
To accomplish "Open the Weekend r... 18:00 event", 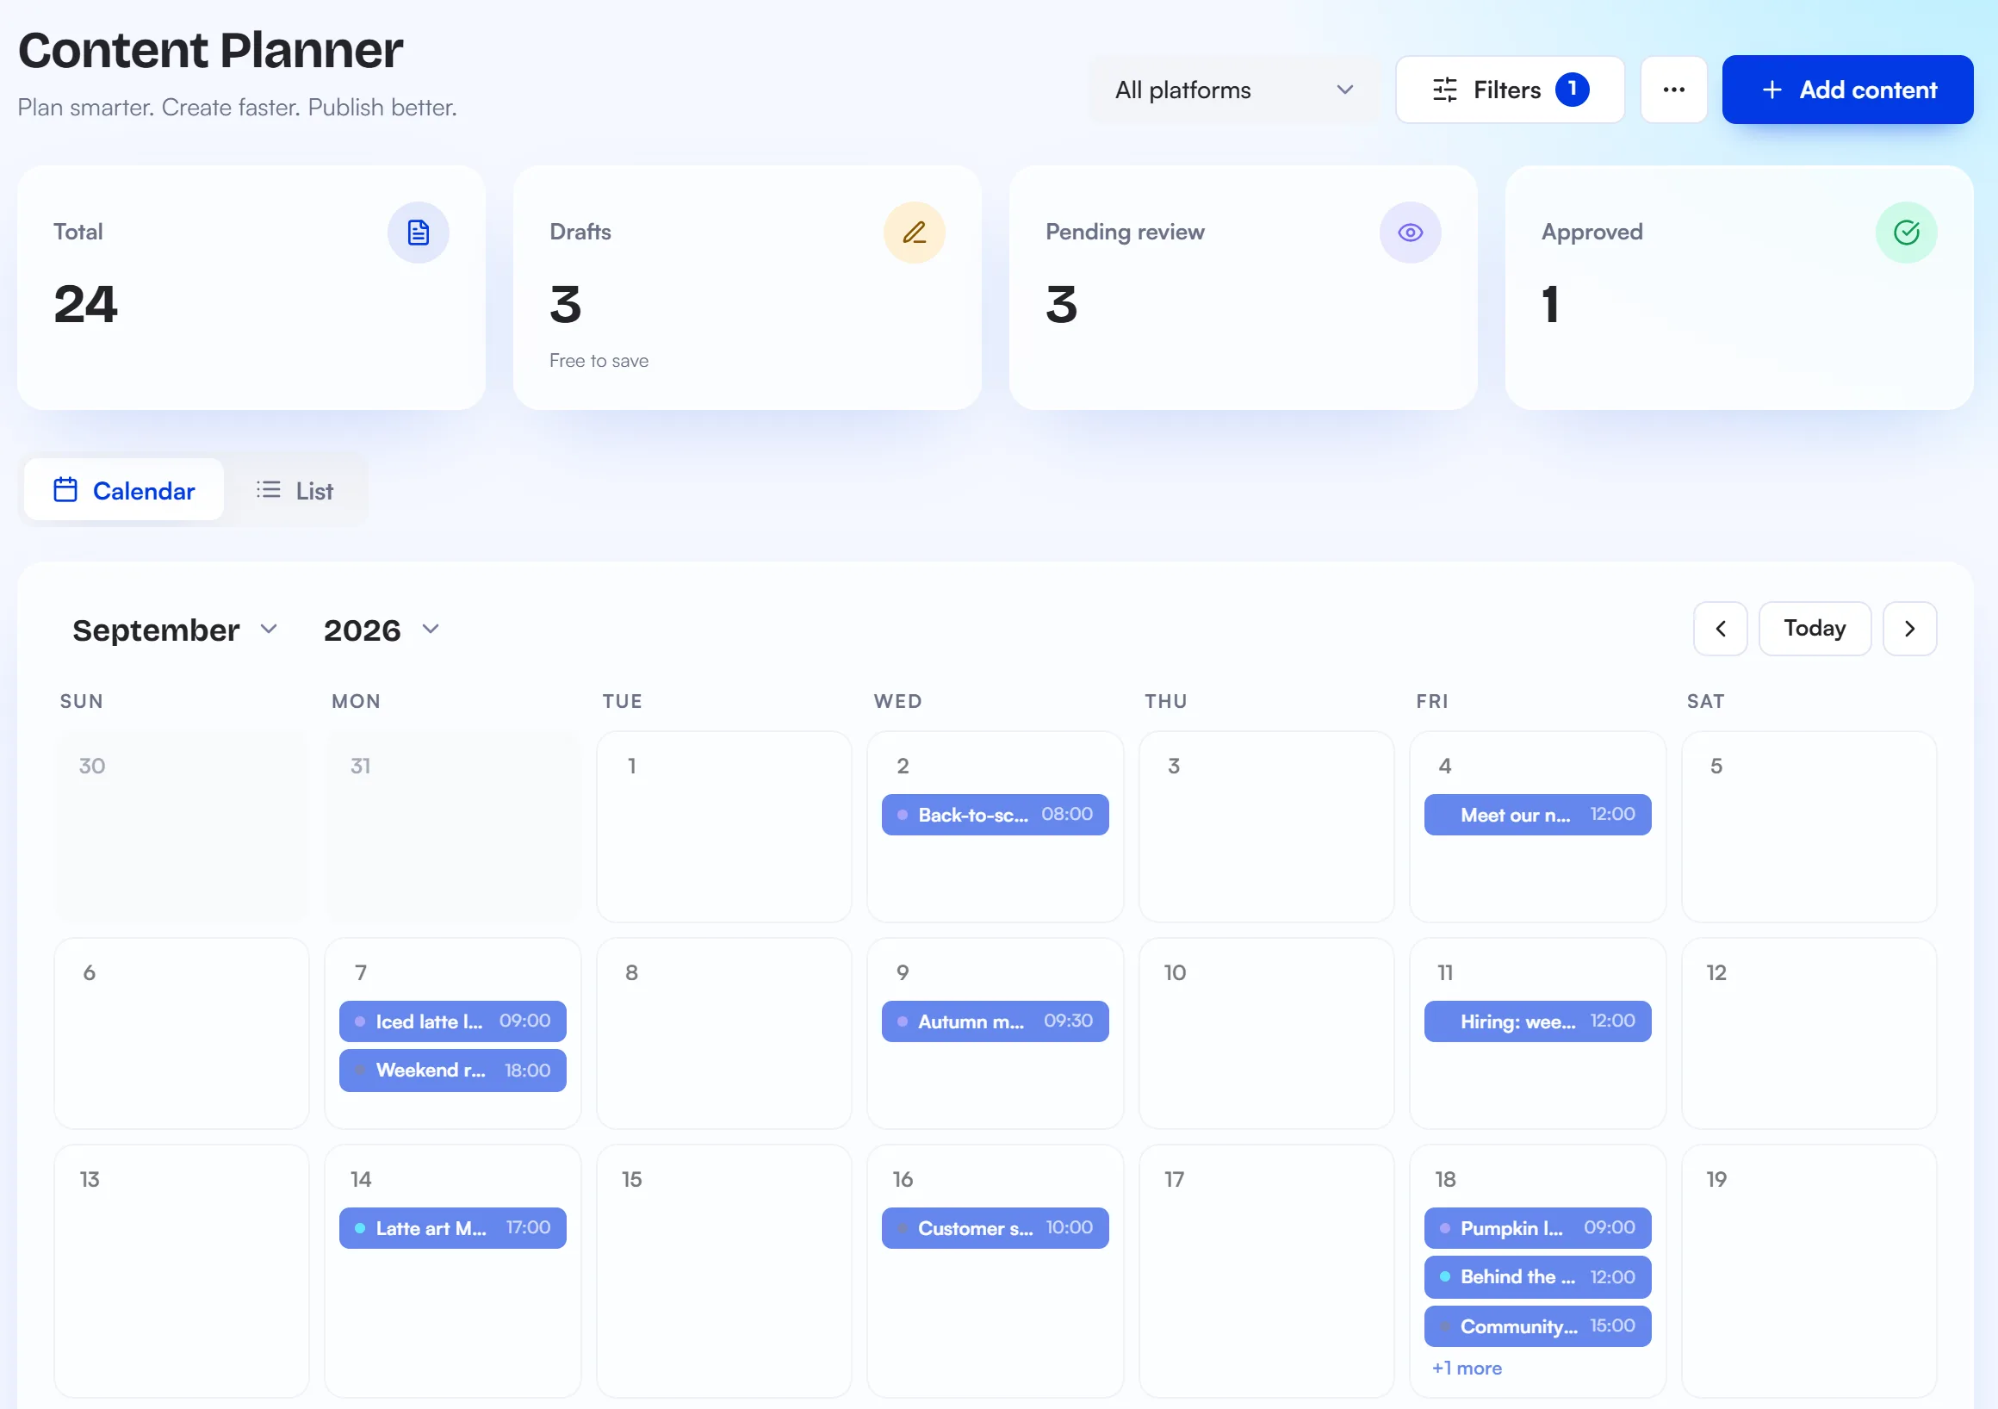I will pos(452,1071).
